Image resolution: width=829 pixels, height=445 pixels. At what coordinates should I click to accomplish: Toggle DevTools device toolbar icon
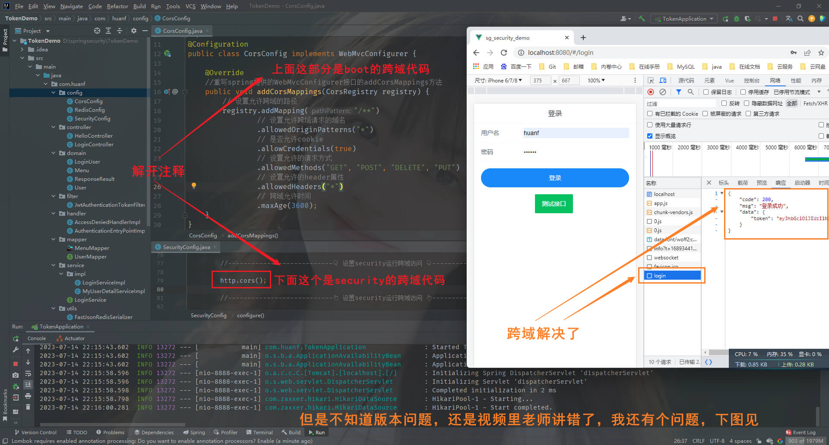663,80
